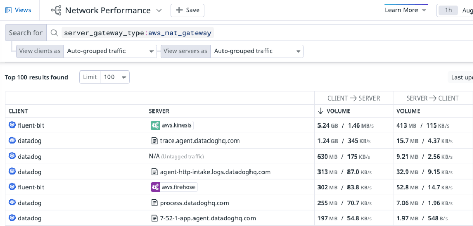Click the server to client VOLUME header

[x=408, y=111]
